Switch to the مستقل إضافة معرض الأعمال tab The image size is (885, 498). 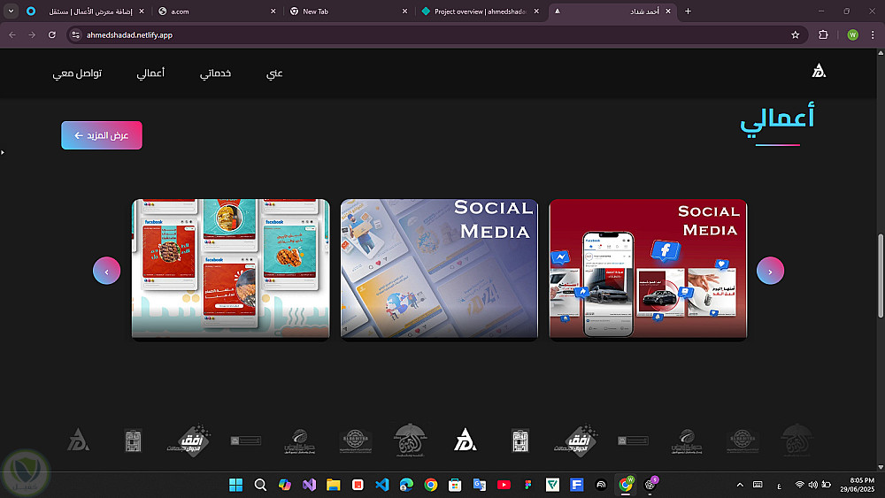point(85,11)
